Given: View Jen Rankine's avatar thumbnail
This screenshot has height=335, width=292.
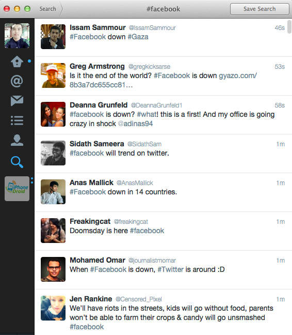Looking at the screenshot, I should coord(53,308).
